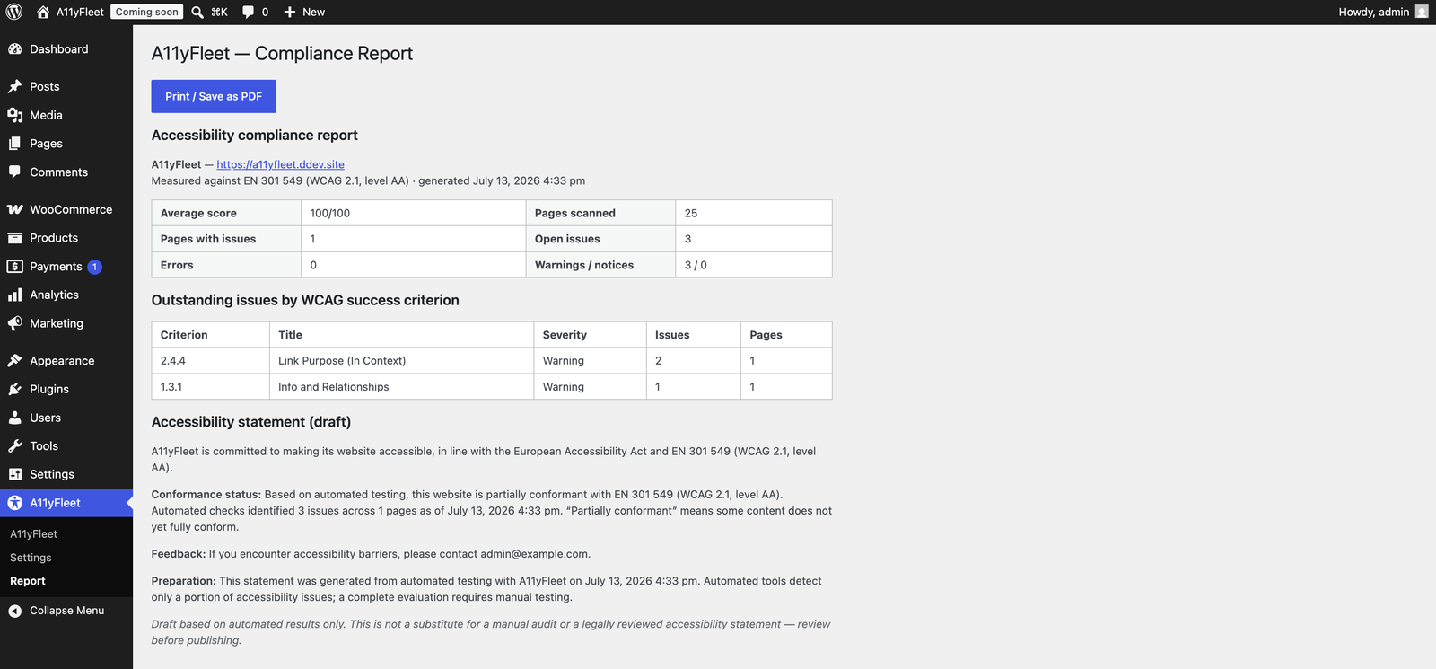
Task: Click the Media icon in sidebar
Action: [x=15, y=115]
